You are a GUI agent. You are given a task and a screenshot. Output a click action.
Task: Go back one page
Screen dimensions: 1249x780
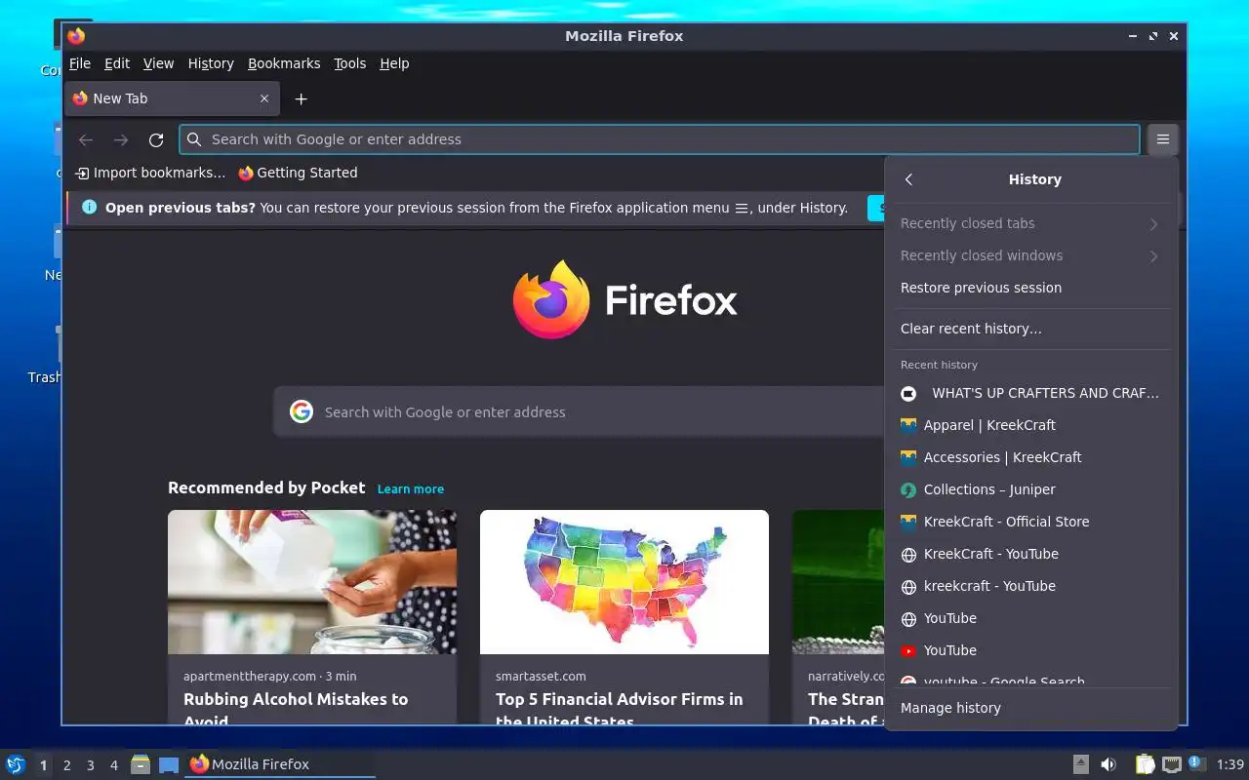point(86,139)
